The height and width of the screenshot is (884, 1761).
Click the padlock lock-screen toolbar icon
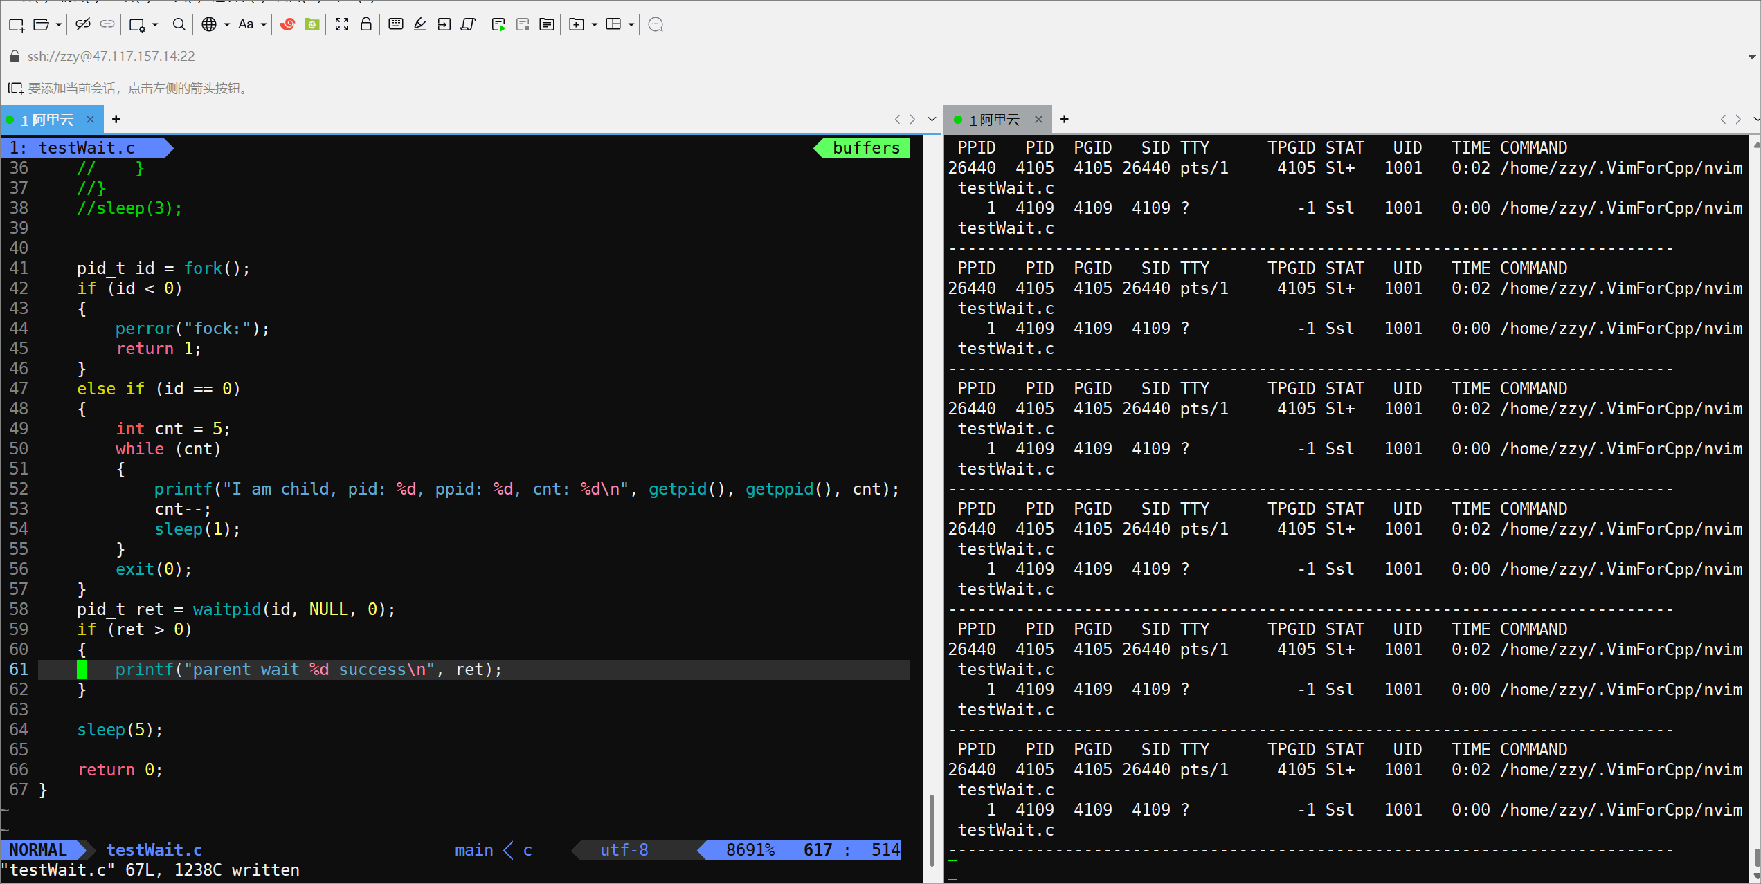pos(366,25)
